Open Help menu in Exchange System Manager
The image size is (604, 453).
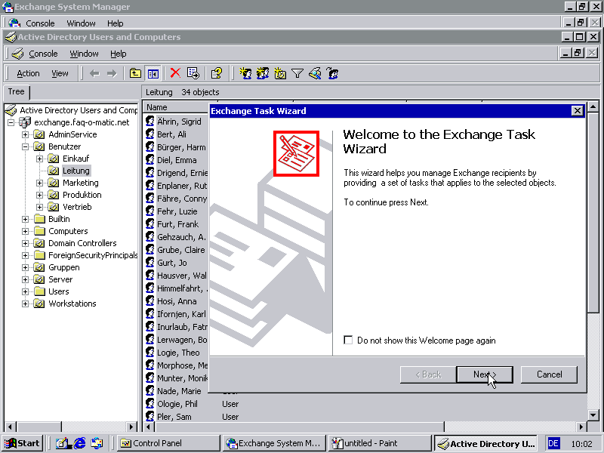tap(116, 23)
